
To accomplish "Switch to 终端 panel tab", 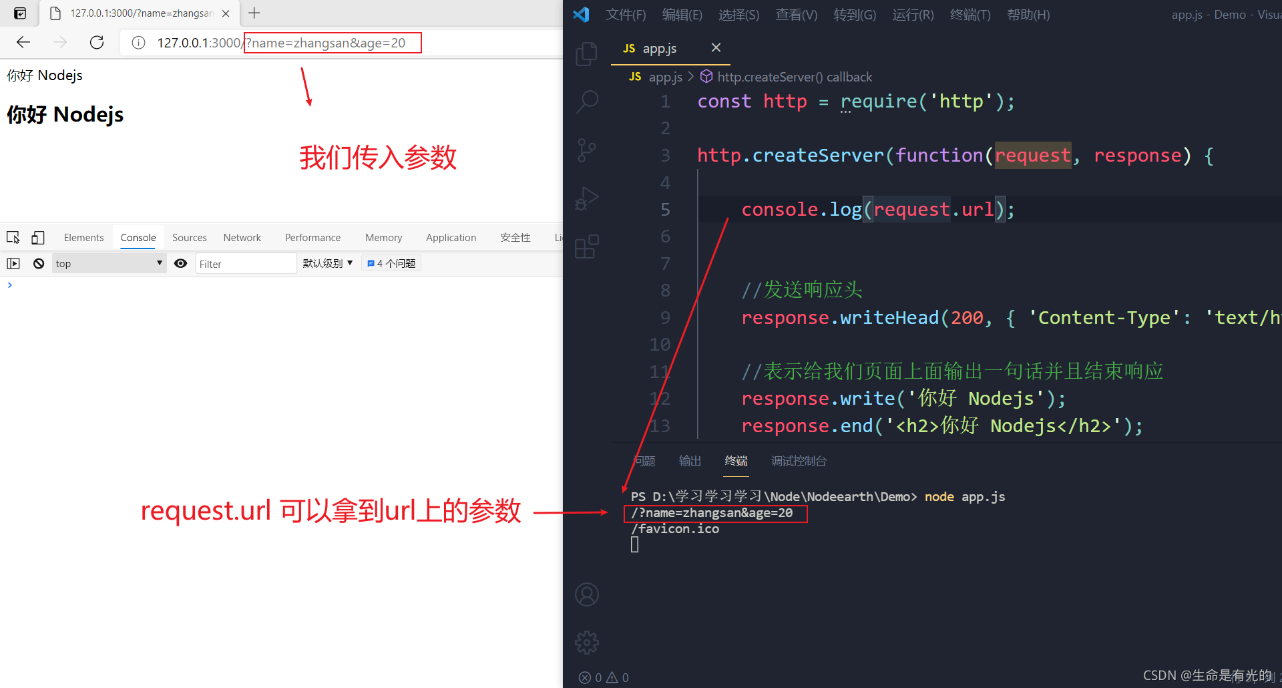I will (x=736, y=461).
